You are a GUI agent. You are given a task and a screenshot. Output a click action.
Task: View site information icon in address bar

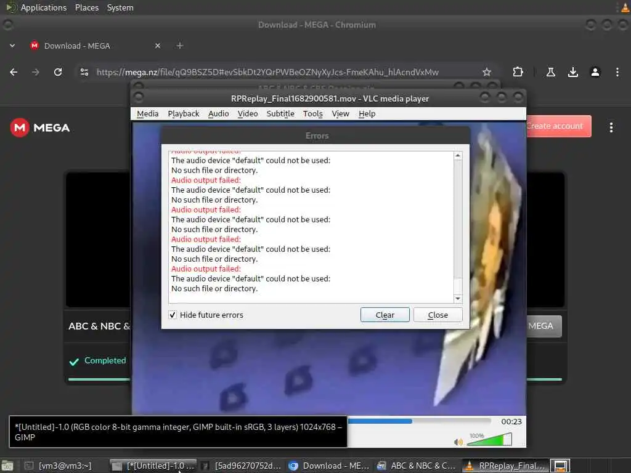84,72
